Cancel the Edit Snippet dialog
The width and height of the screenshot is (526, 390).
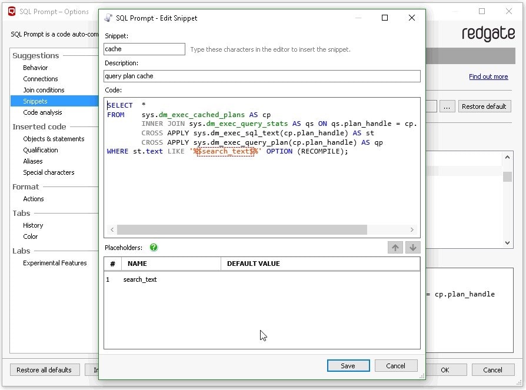click(396, 366)
